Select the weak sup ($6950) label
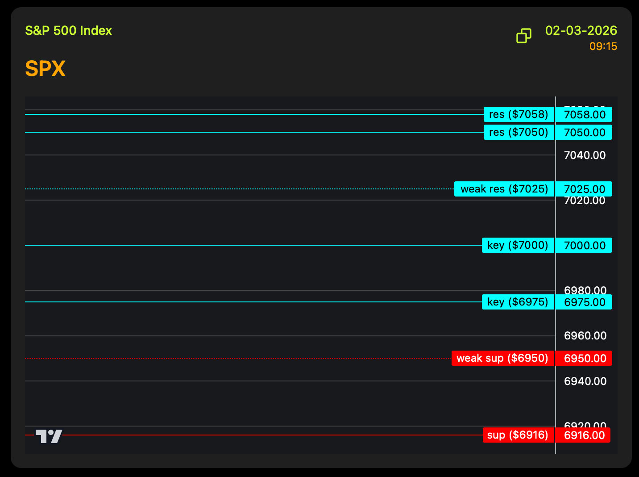 point(502,358)
